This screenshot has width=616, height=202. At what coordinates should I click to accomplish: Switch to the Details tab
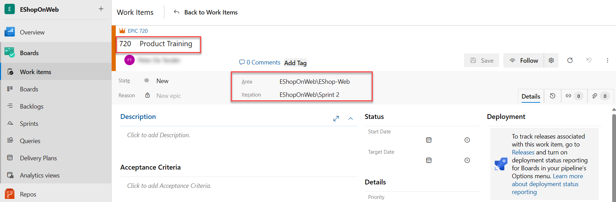click(531, 97)
